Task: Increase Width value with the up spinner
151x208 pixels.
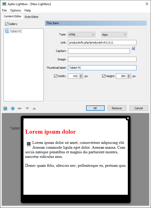Action: [x=81, y=75]
